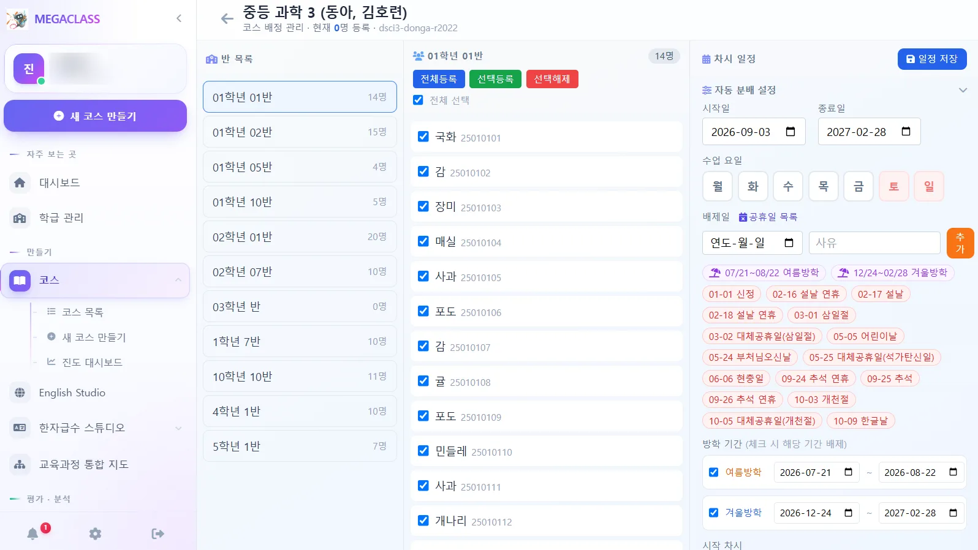Uncheck student 장미 25010103
This screenshot has width=978, height=550.
[x=423, y=206]
